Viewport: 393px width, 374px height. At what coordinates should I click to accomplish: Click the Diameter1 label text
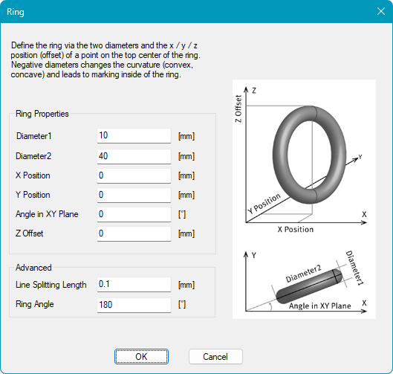[x=34, y=136]
